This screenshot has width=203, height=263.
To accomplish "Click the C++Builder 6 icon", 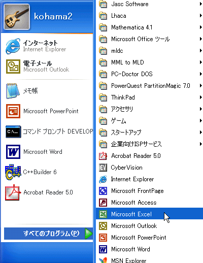I will pos(13,172).
